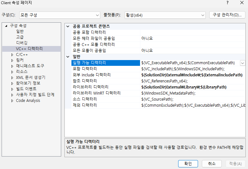
Task: Click the 구성 관리자(O)... button
Action: pyautogui.click(x=227, y=15)
